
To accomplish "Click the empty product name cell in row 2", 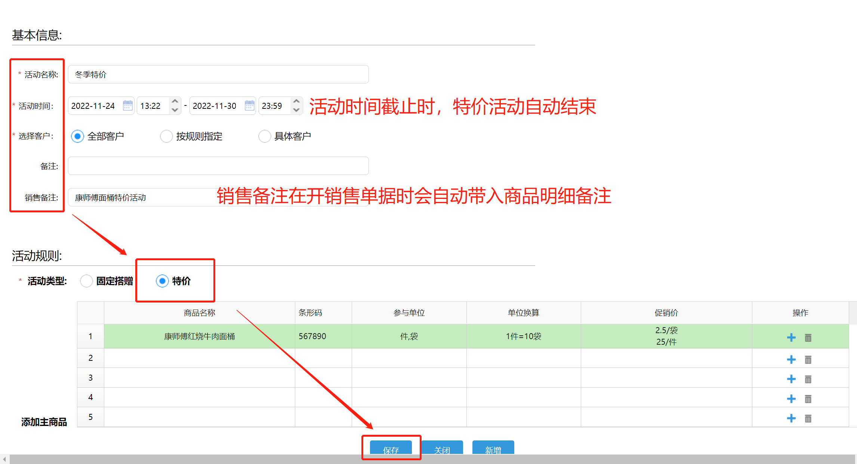I will (x=200, y=358).
